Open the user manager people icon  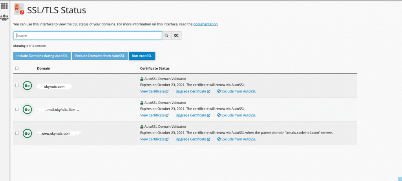point(4,18)
